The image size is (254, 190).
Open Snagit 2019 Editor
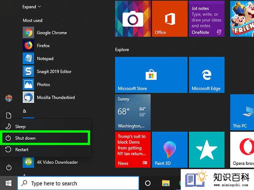pyautogui.click(x=47, y=71)
